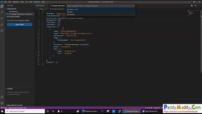Screen dimensions: 202x114
Task: Click the Spaces: 4 indentation indicator
Action: click(x=157, y=108)
